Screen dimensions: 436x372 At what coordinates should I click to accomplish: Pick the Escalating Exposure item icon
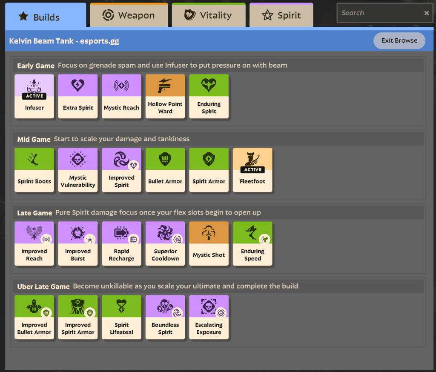(209, 317)
